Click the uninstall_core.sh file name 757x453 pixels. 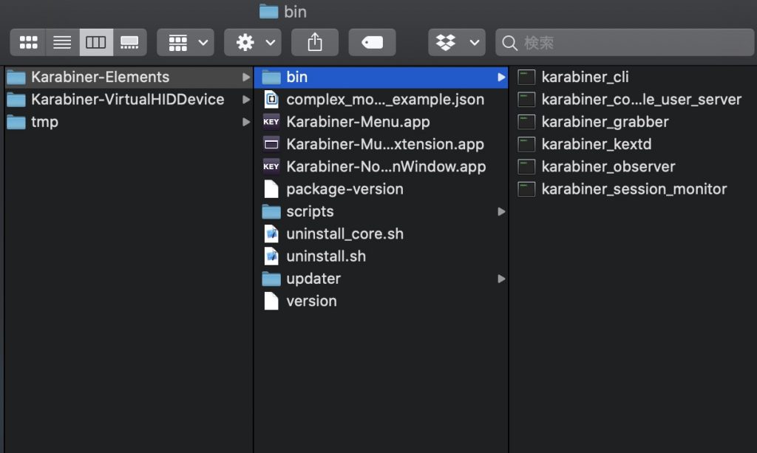pos(344,234)
